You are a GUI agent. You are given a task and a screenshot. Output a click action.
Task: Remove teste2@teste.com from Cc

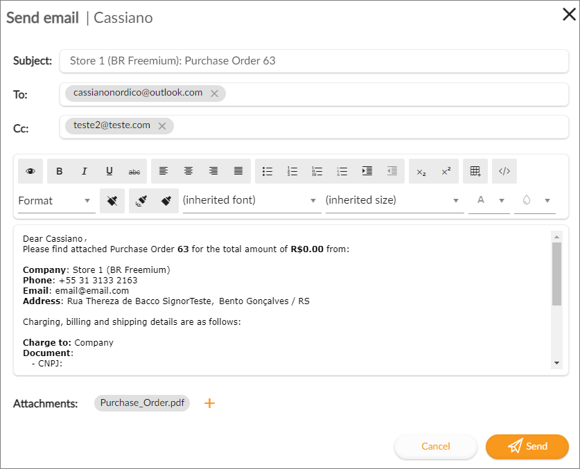click(162, 127)
